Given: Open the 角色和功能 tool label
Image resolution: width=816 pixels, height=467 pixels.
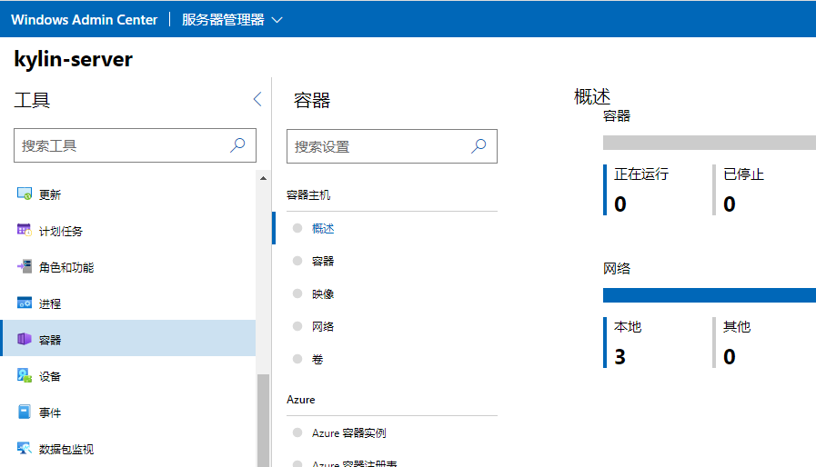Looking at the screenshot, I should tap(66, 268).
